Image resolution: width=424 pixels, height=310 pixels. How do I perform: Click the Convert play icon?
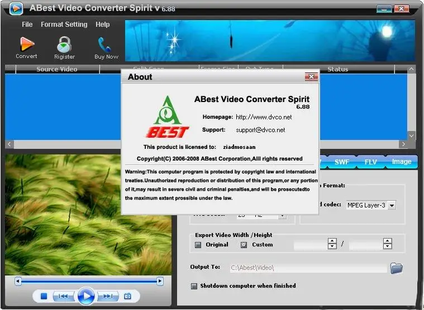click(x=27, y=44)
